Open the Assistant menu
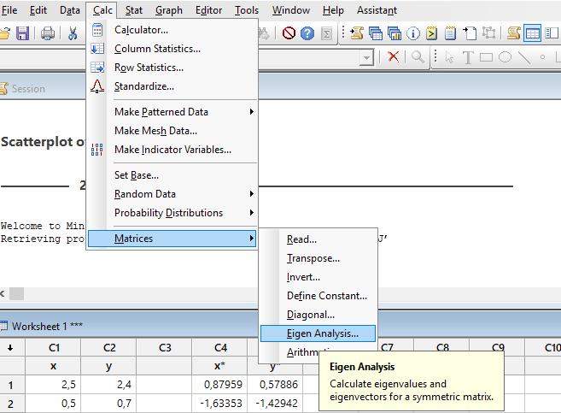Screen dimensions: 561x413 (377, 10)
